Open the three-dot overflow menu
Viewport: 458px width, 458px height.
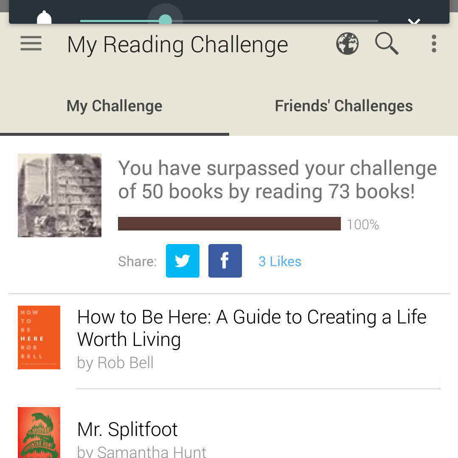click(433, 44)
